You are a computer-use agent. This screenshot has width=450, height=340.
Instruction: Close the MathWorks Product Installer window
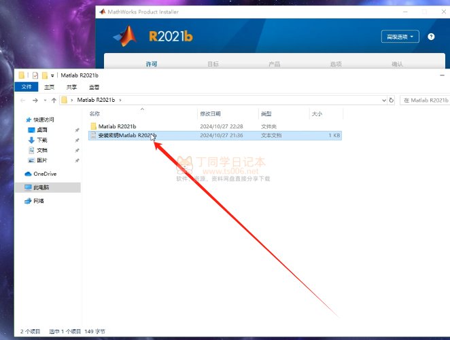pyautogui.click(x=444, y=12)
